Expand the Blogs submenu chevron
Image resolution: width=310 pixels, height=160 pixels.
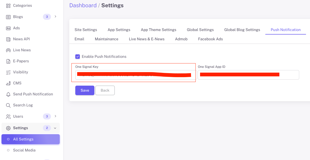coord(55,17)
